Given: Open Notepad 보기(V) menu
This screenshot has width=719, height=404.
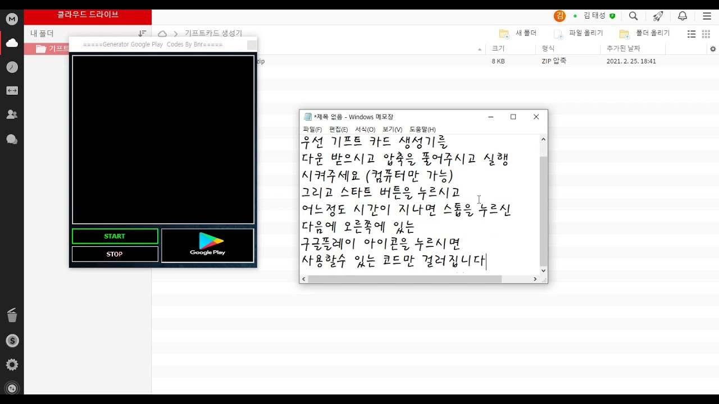Looking at the screenshot, I should coord(392,130).
